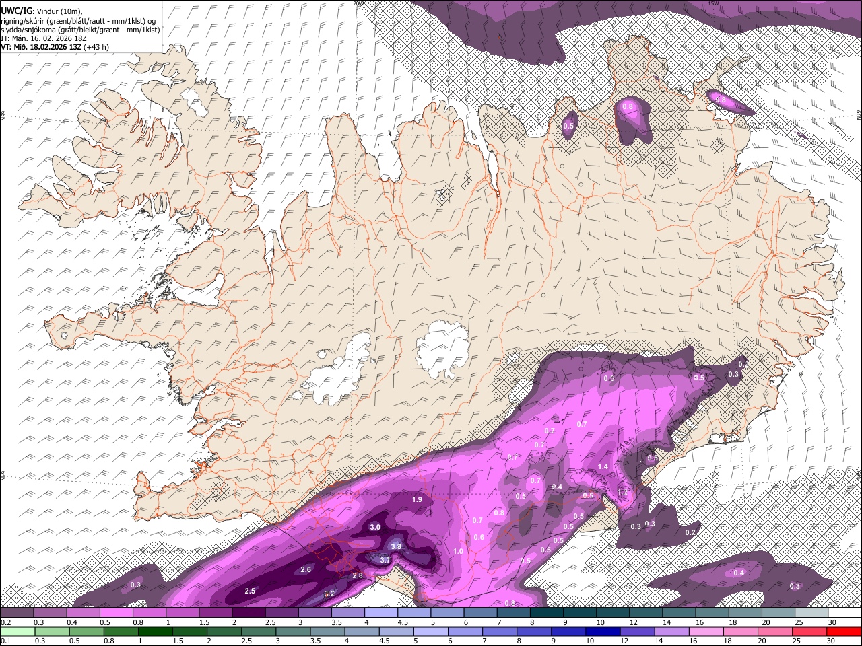Click the '1.4' precipitation value label
The width and height of the screenshot is (862, 646).
[603, 466]
